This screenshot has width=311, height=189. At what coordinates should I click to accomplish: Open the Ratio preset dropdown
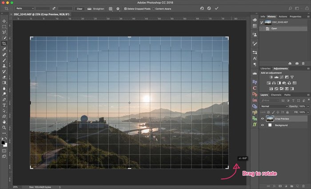click(25, 8)
